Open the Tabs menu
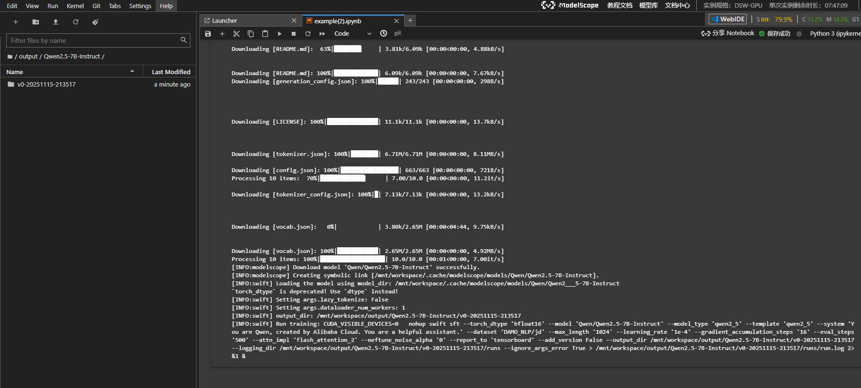This screenshot has width=861, height=388. 115,6
